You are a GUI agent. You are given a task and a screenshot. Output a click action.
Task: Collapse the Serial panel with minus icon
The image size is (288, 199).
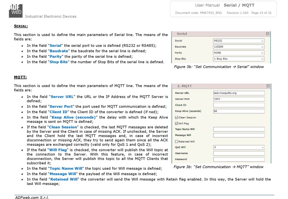click(x=267, y=34)
